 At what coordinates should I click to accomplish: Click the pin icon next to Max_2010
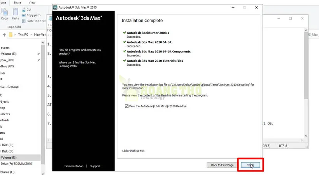pos(39,60)
